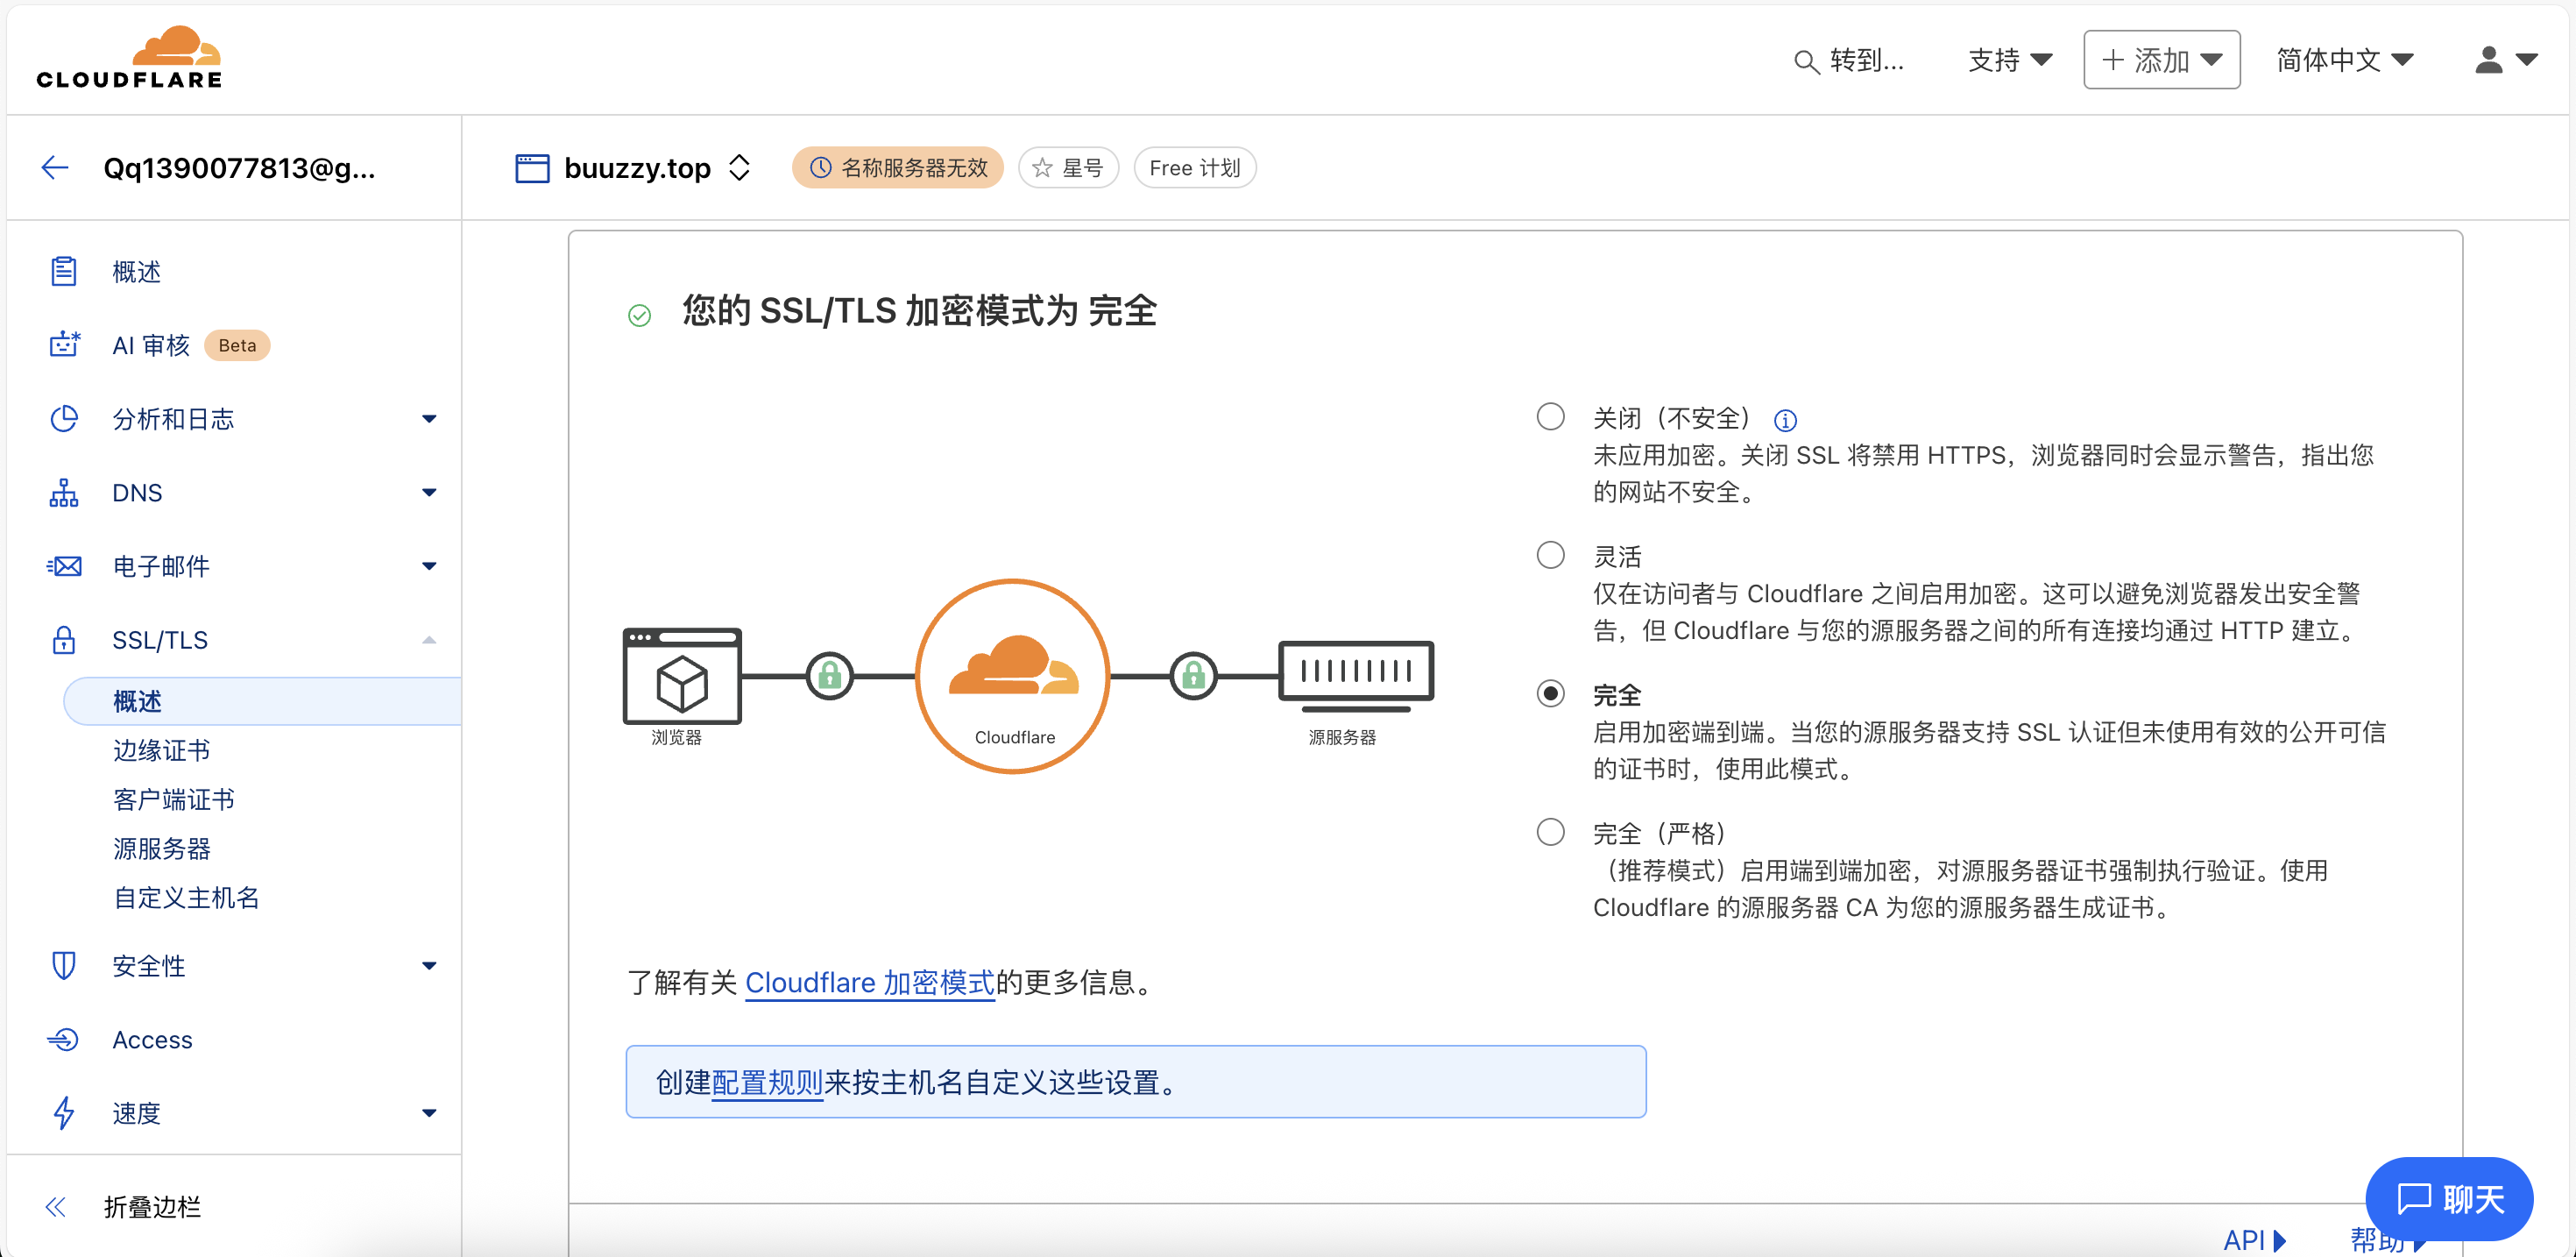
Task: Click the 转到... search field
Action: (1850, 60)
